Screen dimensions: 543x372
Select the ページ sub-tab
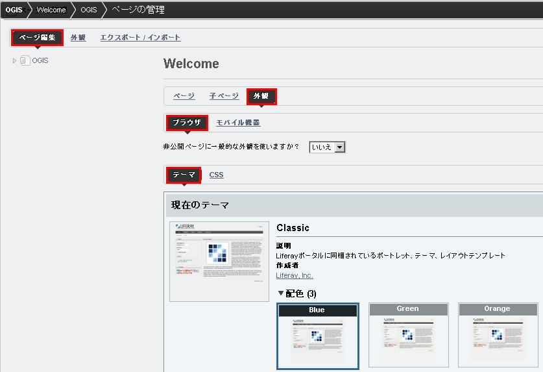click(184, 96)
